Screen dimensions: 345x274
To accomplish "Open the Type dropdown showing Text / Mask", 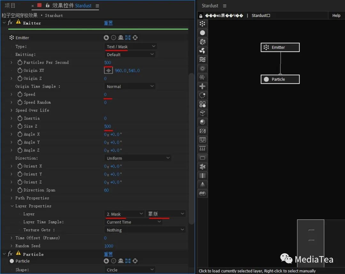I will [x=130, y=47].
